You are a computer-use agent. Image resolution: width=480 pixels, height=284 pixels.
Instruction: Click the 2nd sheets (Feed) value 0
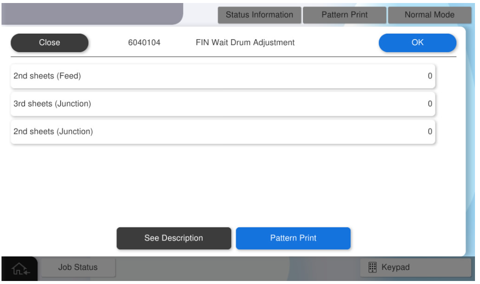tap(430, 76)
